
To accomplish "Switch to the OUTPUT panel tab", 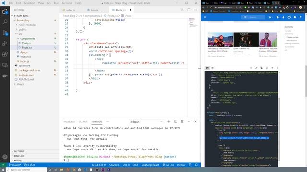I will [83, 122].
